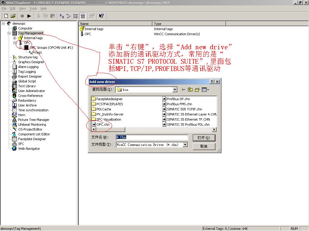This screenshot has width=309, height=231.
Task: Select Computer in project tree
Action: [x=25, y=28]
